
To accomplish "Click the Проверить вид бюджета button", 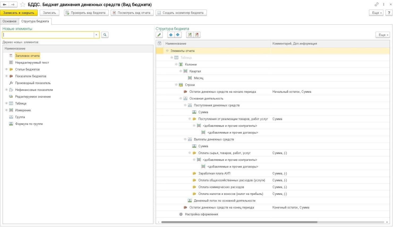I will click(86, 13).
